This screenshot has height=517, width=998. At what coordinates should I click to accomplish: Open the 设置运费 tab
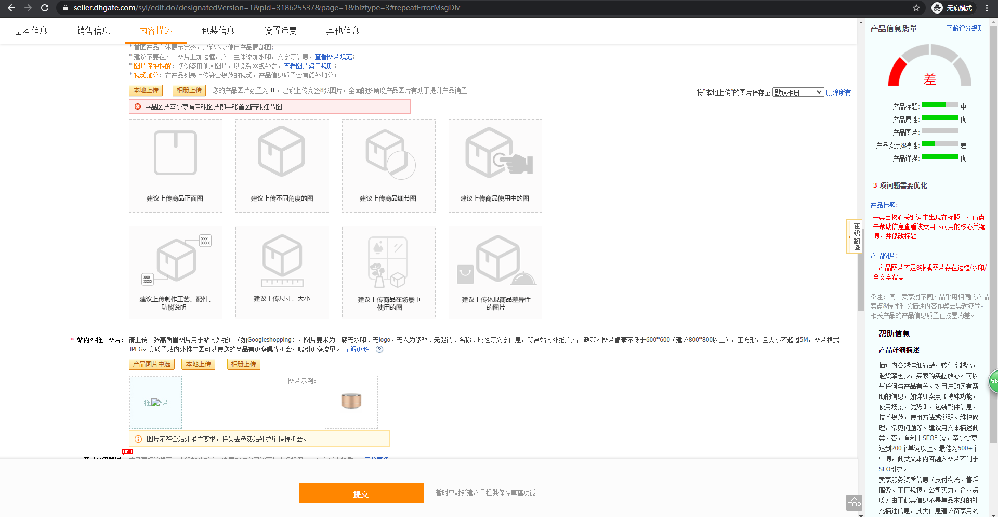[x=280, y=31]
